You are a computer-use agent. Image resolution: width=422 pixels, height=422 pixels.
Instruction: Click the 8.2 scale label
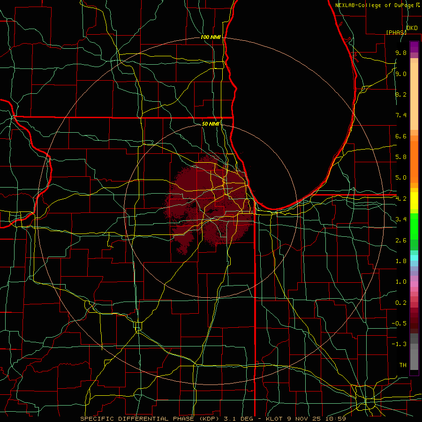tap(401, 94)
